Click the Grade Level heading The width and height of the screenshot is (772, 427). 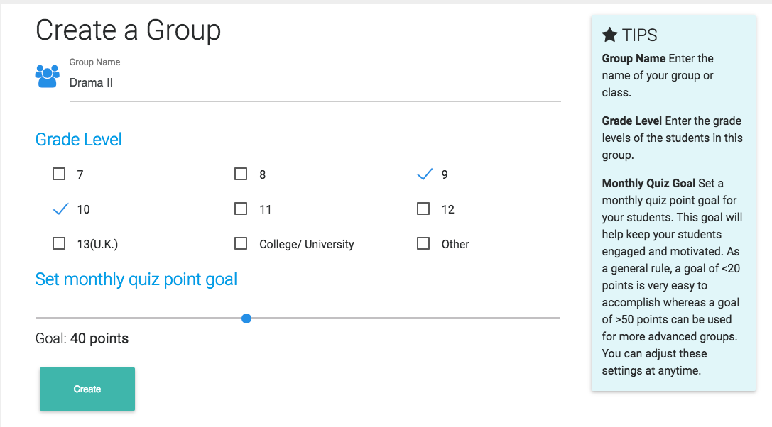click(x=79, y=140)
